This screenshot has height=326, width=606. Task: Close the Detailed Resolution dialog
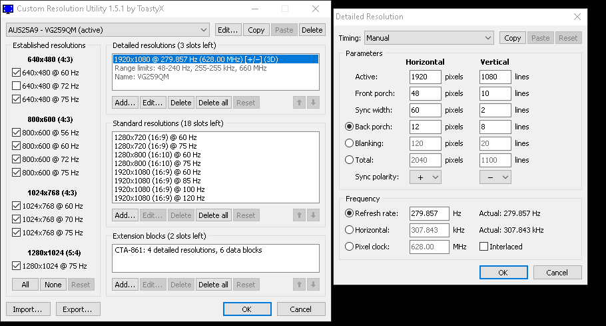pos(576,16)
